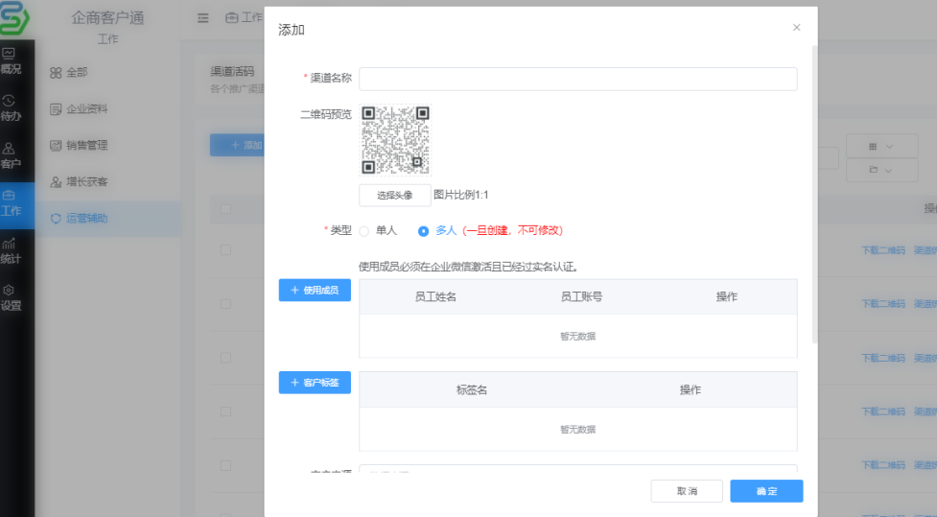This screenshot has height=517, width=937.
Task: Tick the third row checkbox in background table
Action: (x=226, y=358)
